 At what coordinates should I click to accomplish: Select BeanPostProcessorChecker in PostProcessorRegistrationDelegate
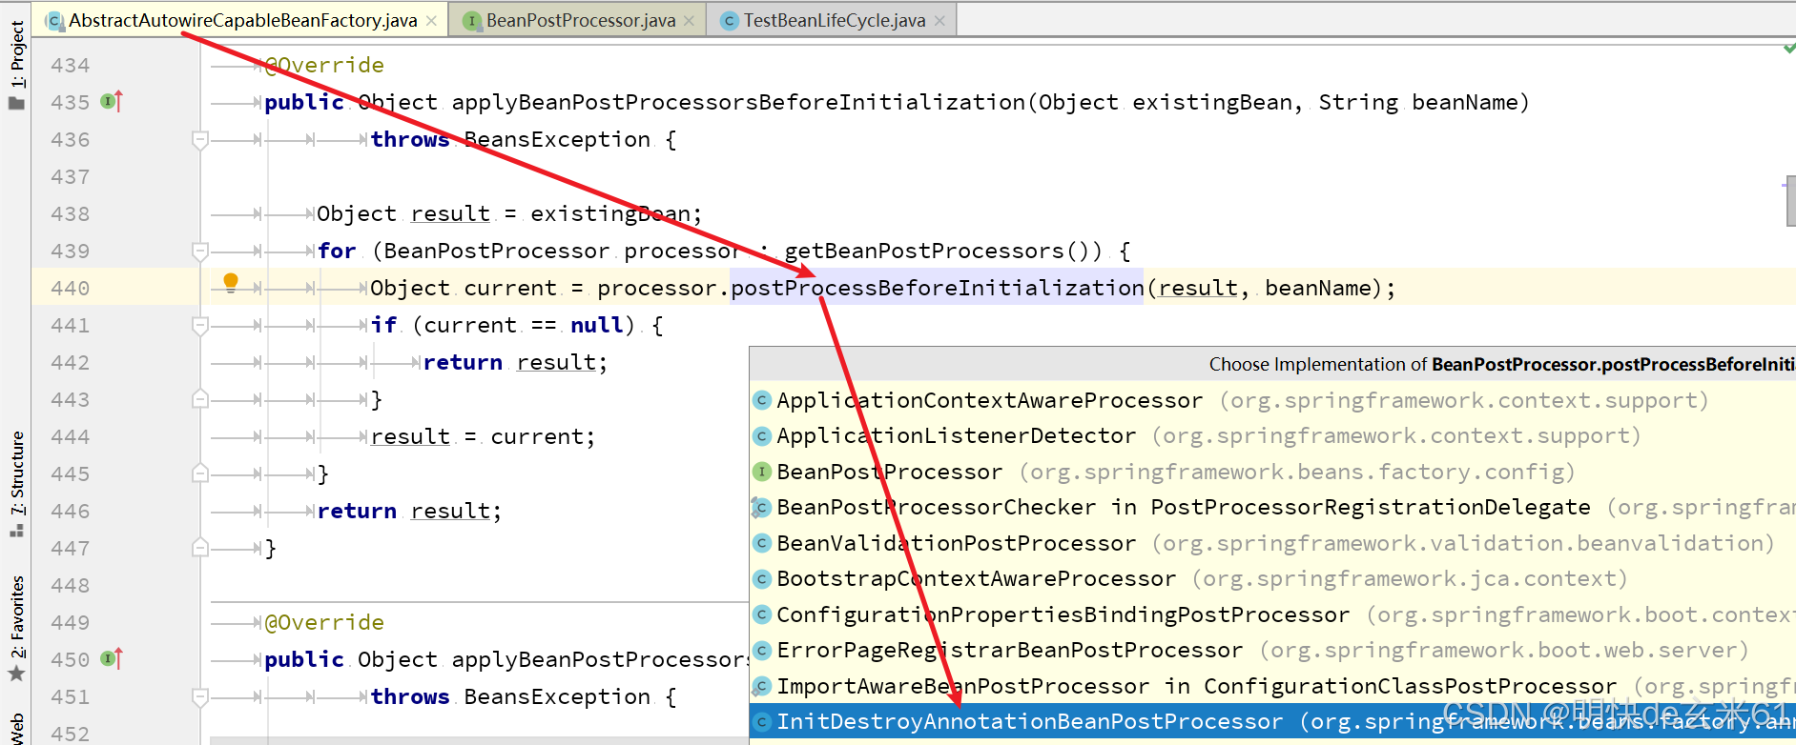(x=1272, y=508)
